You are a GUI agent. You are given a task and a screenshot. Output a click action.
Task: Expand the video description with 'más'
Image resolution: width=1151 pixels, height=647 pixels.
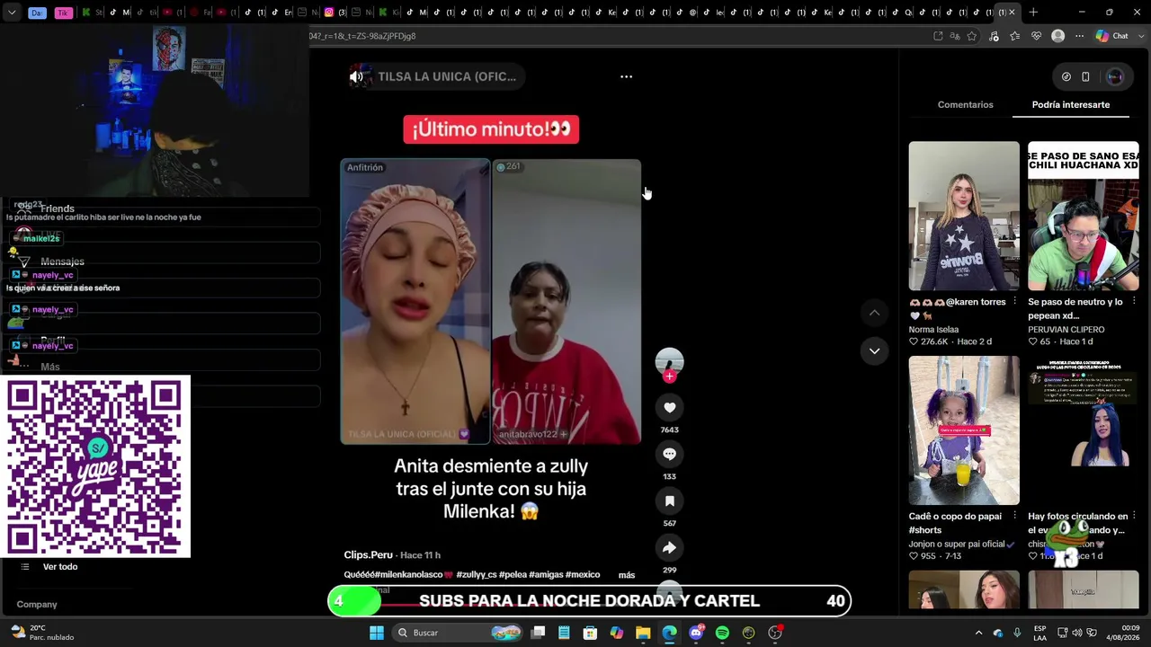(627, 575)
